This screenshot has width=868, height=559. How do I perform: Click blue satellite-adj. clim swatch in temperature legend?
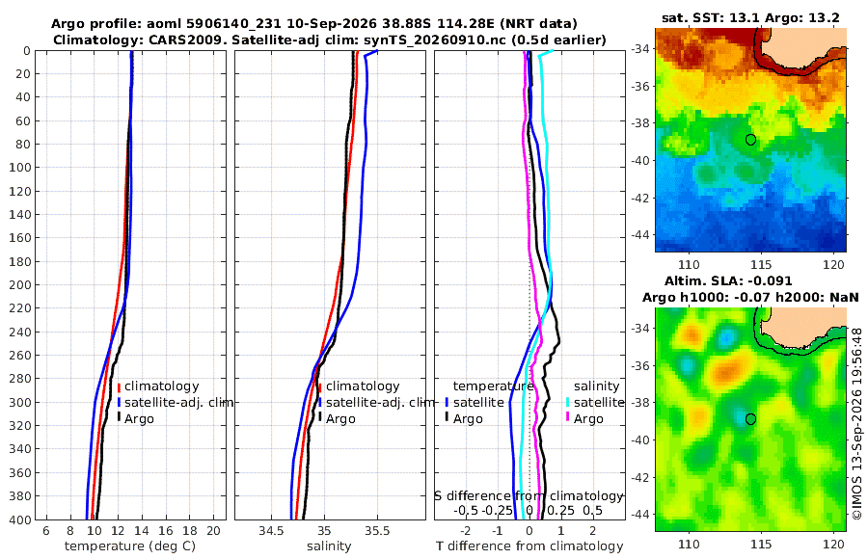[119, 402]
